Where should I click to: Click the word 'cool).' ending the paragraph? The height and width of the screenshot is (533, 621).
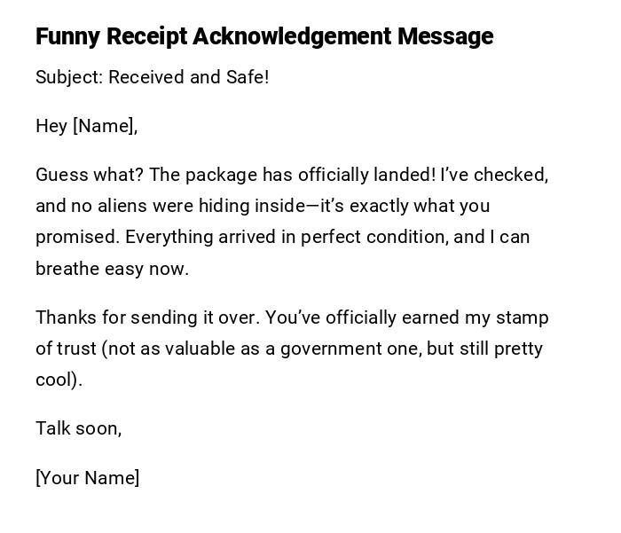click(59, 380)
